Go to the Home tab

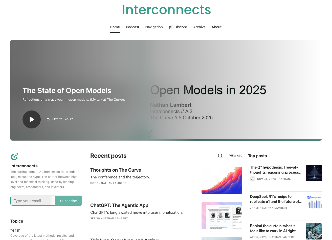pos(115,27)
